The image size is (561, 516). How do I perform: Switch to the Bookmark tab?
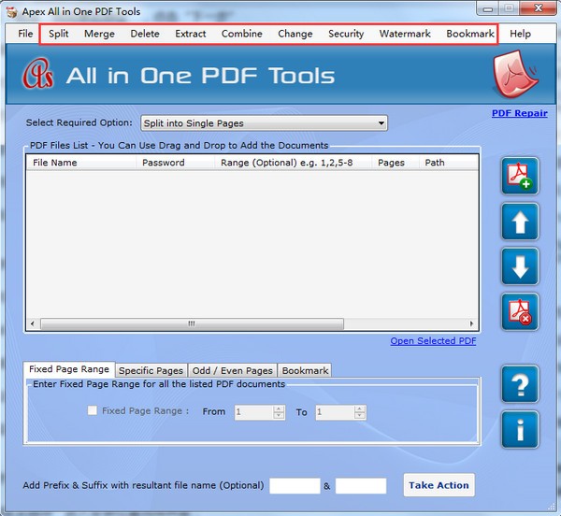305,370
